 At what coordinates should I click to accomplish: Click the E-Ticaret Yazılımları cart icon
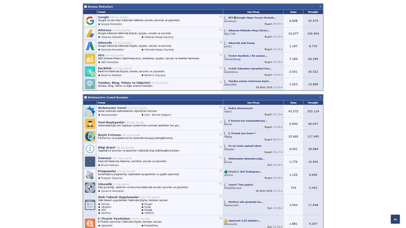tap(90, 223)
